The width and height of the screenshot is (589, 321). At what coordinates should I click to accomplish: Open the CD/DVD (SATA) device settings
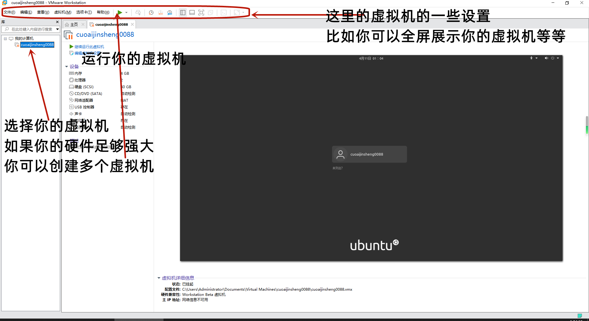pos(88,93)
